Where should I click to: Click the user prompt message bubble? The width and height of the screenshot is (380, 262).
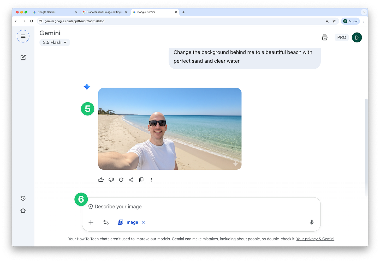click(x=245, y=58)
